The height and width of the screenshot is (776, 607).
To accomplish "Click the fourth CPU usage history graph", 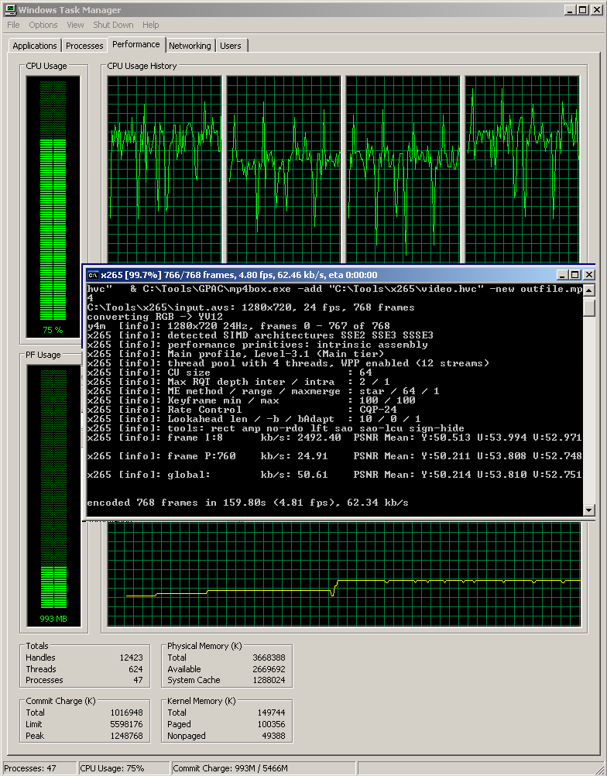I will (522, 170).
